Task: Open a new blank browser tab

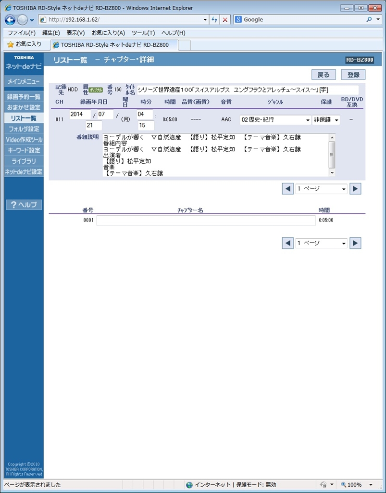Action: point(185,45)
